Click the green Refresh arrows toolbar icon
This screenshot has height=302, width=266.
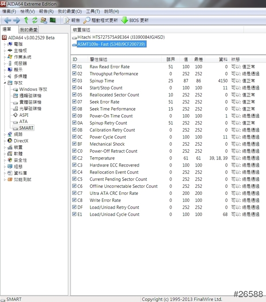[35, 20]
